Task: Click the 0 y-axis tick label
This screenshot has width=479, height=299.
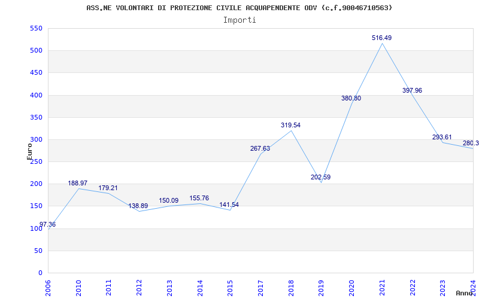Action: click(x=40, y=273)
